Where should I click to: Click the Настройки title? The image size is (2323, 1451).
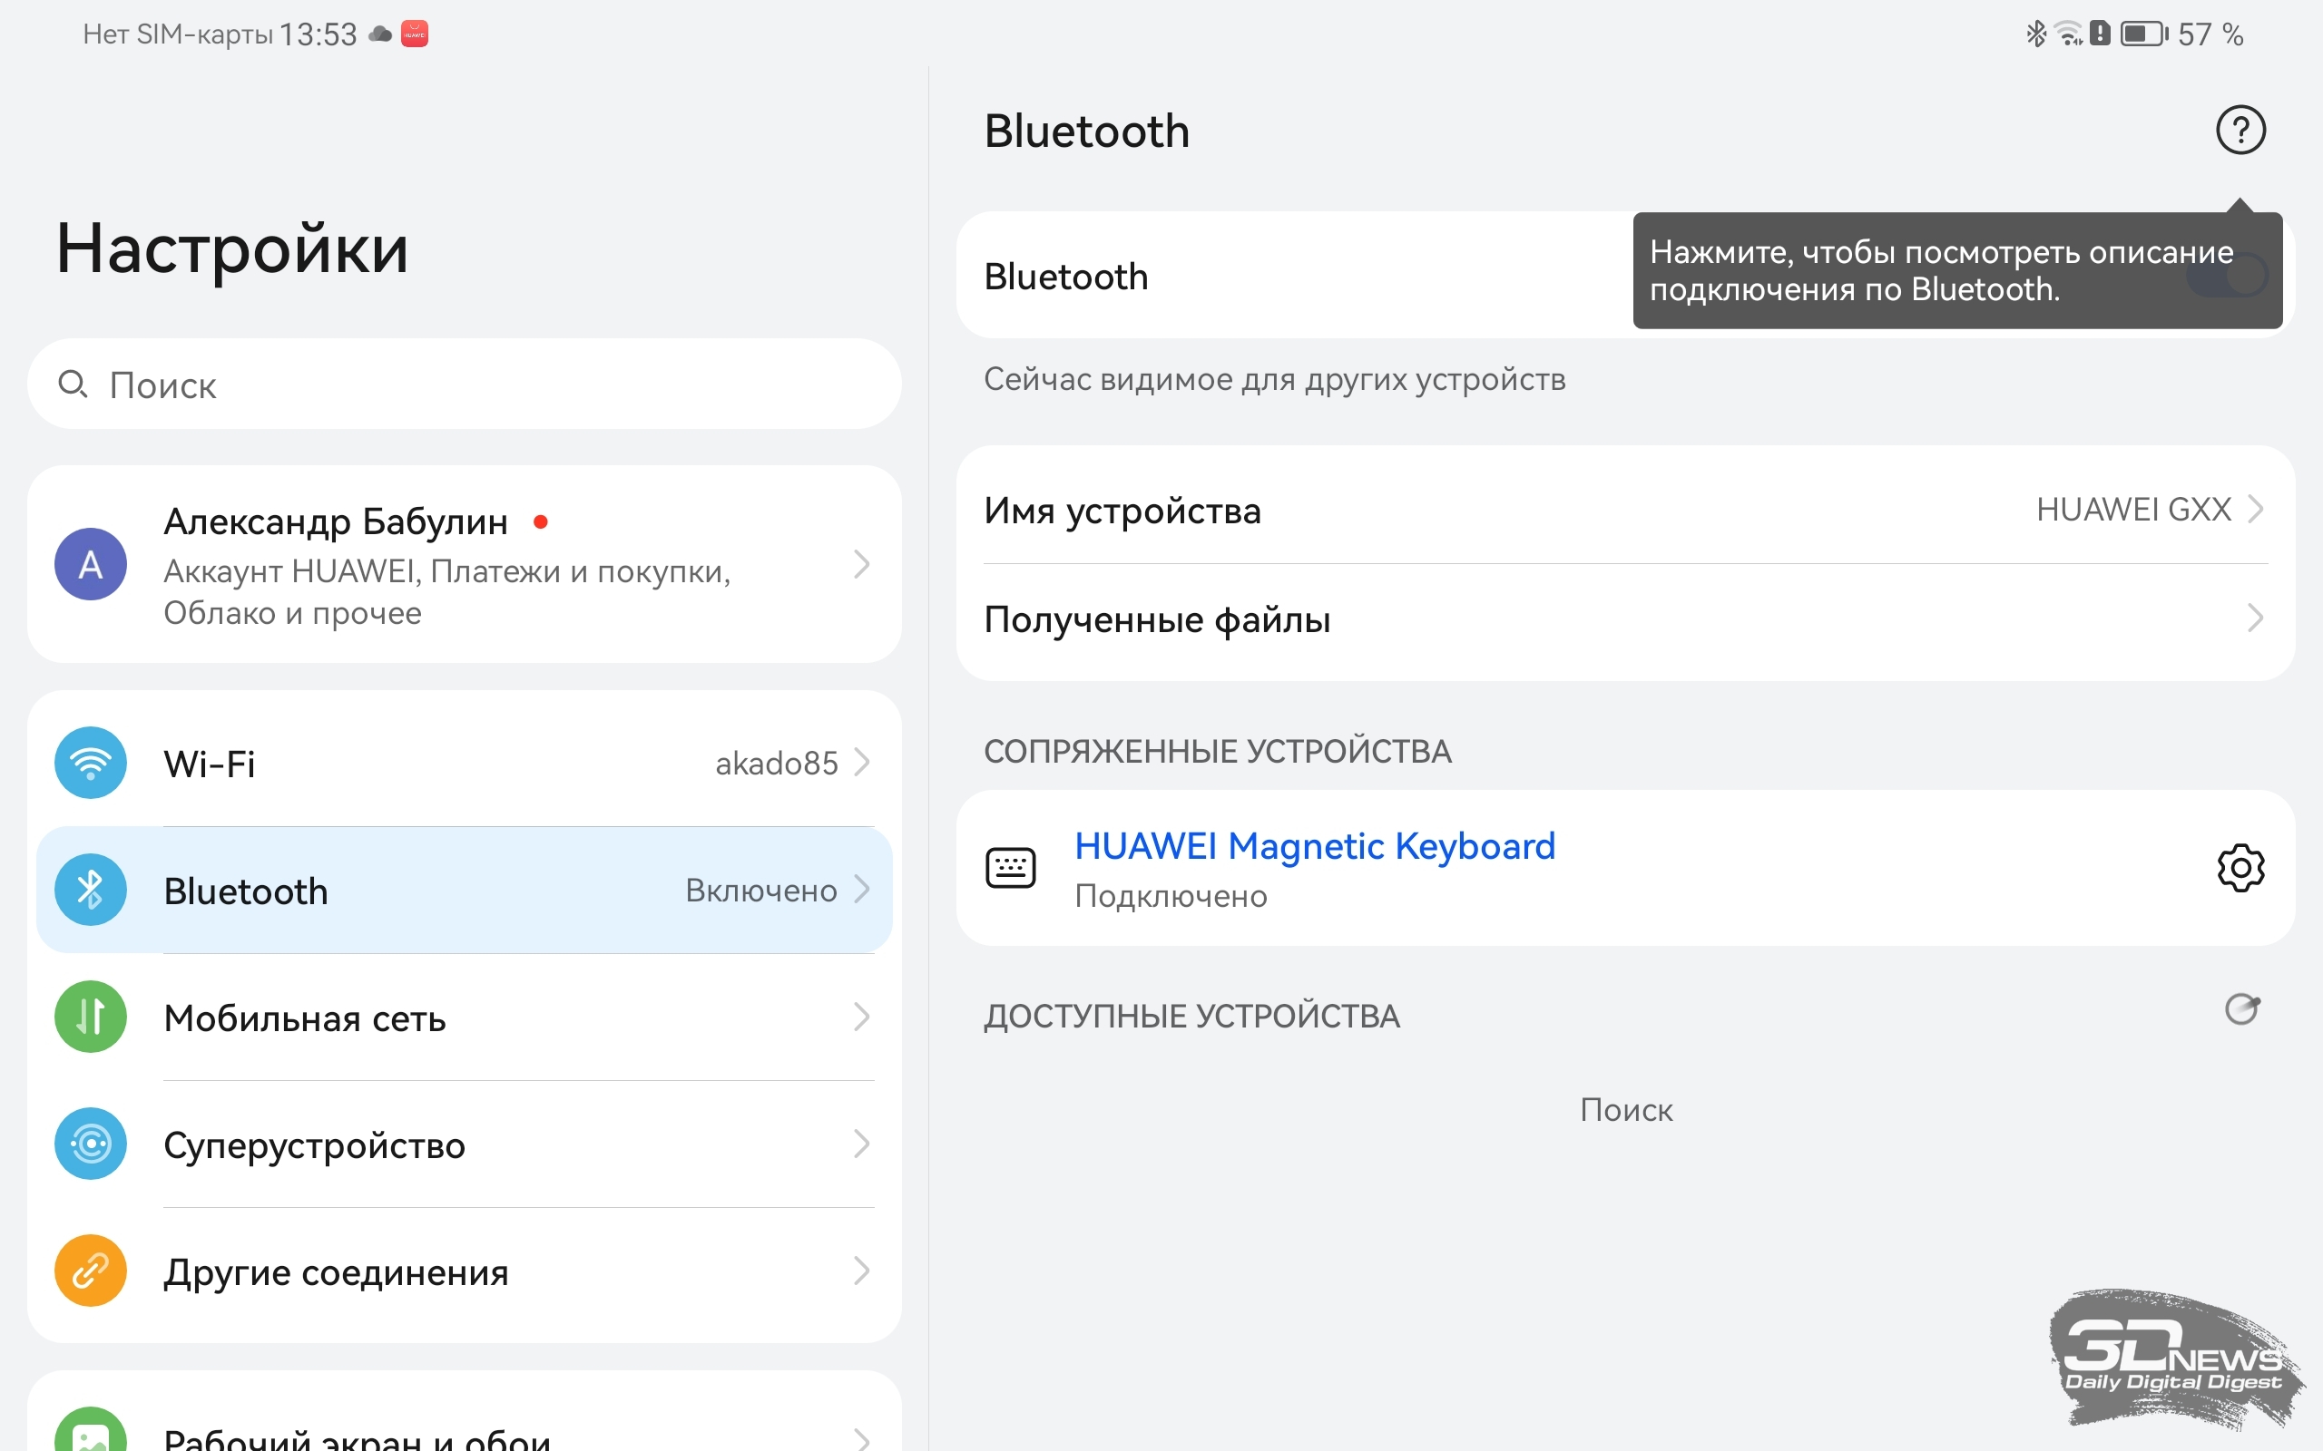pos(232,249)
